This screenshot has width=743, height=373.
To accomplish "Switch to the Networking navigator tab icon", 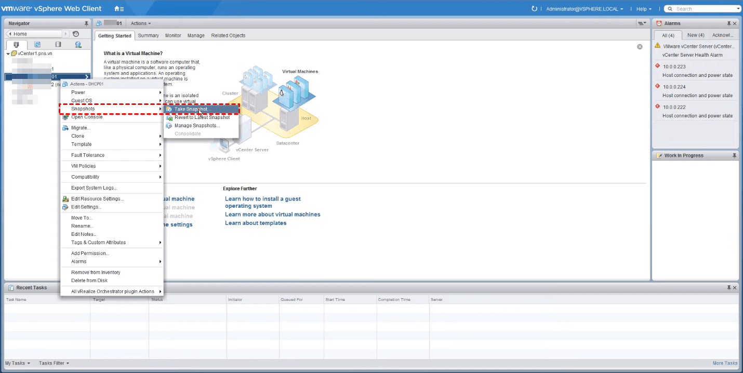I will point(78,45).
